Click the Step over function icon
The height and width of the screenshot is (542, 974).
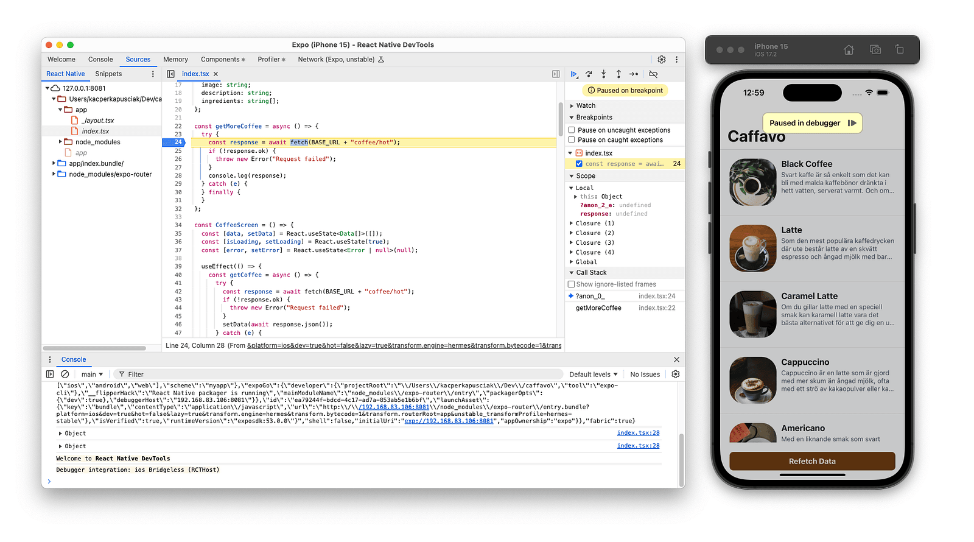tap(589, 74)
